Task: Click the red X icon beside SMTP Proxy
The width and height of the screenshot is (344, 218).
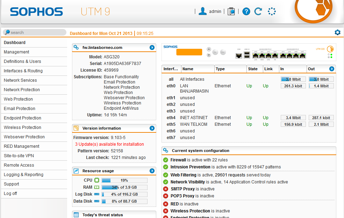Action: click(166, 189)
